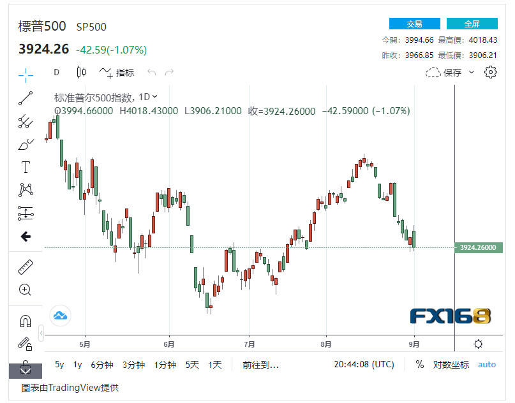Select the crosshair cursor tool

(x=26, y=75)
